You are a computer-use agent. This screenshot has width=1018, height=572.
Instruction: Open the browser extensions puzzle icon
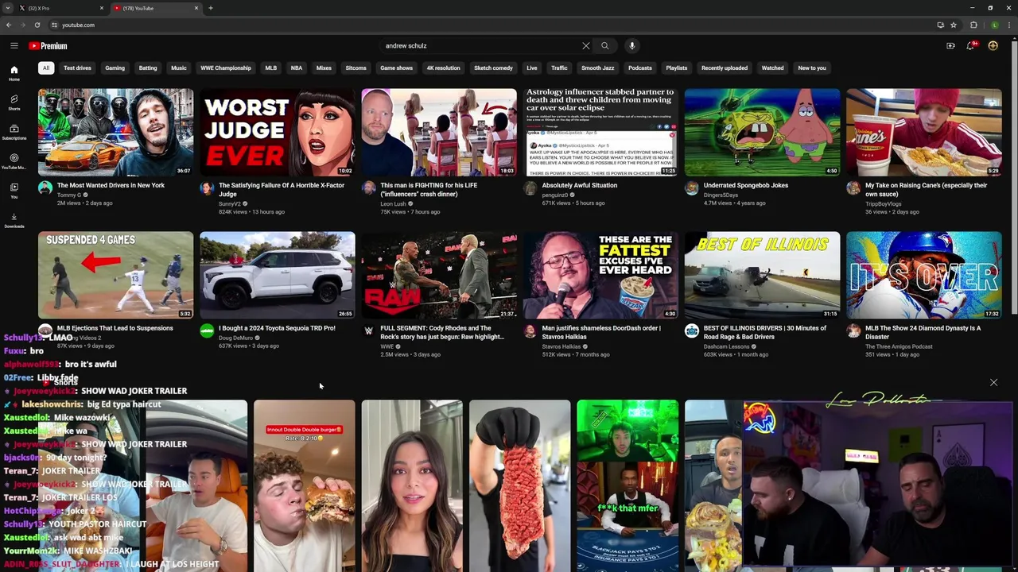tap(973, 25)
